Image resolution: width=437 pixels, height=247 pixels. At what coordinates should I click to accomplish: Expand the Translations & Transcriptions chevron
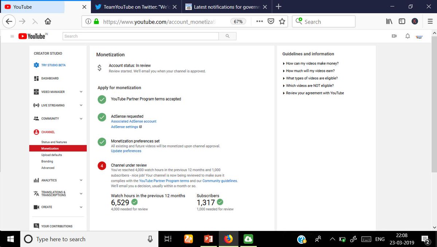pyautogui.click(x=81, y=194)
